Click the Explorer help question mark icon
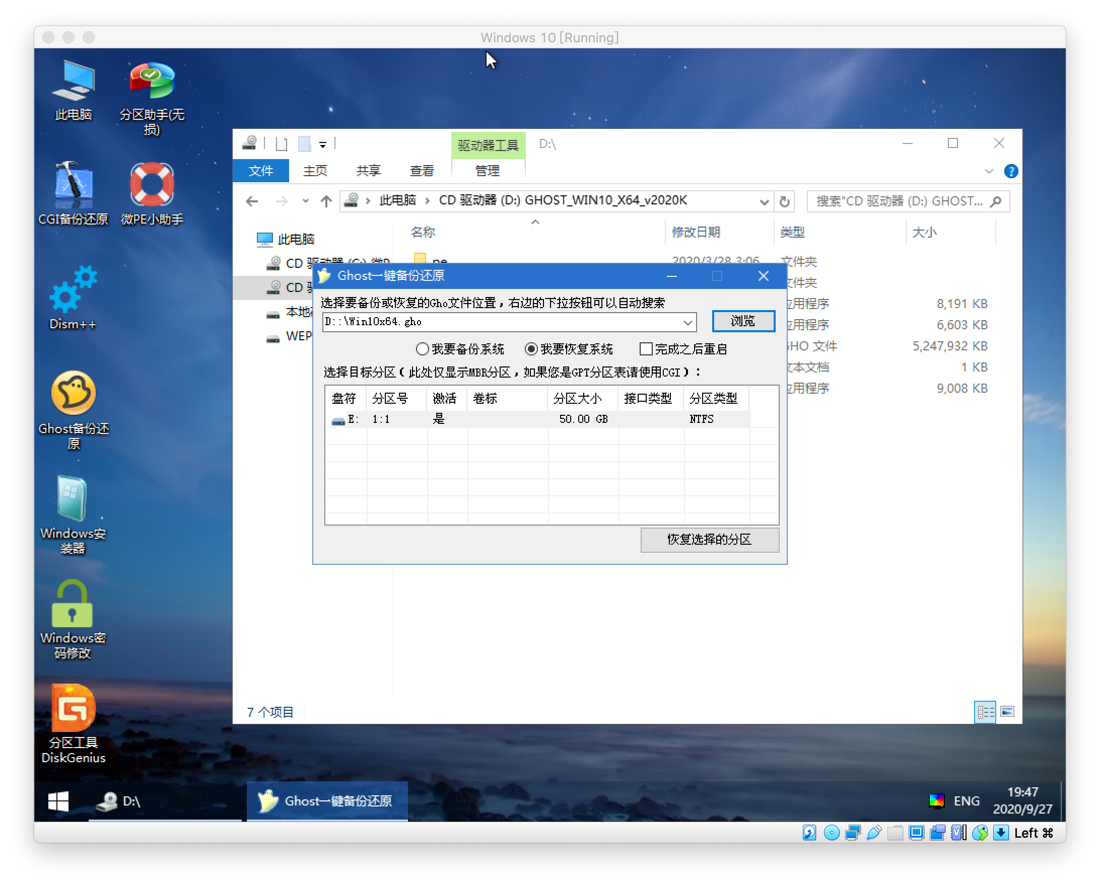1100x885 pixels. click(x=1011, y=171)
